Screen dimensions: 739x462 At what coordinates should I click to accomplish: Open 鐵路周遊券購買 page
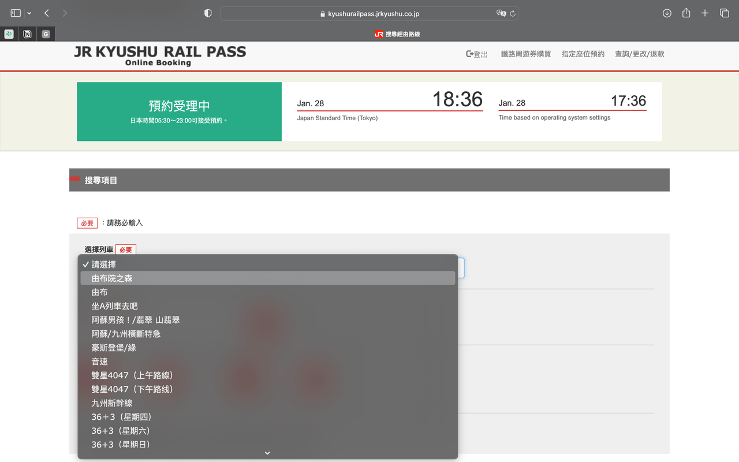click(x=525, y=53)
